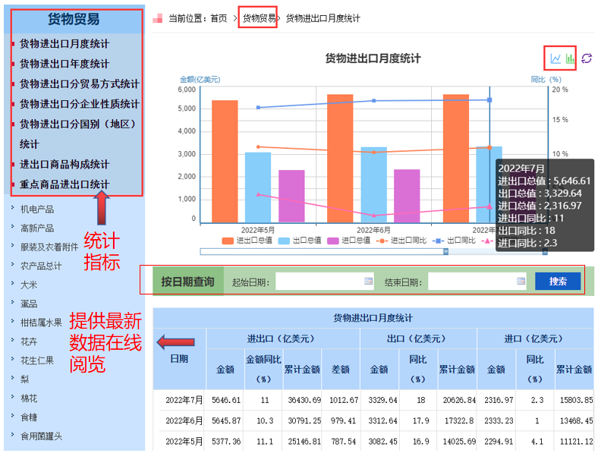Screen dimensions: 598x466
Task: Open 货物进出口年度统计 menu item
Action: point(65,64)
